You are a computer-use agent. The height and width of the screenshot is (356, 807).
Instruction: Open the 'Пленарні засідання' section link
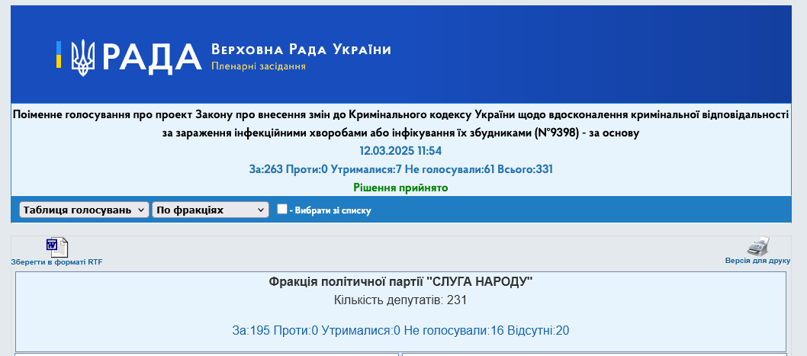259,66
